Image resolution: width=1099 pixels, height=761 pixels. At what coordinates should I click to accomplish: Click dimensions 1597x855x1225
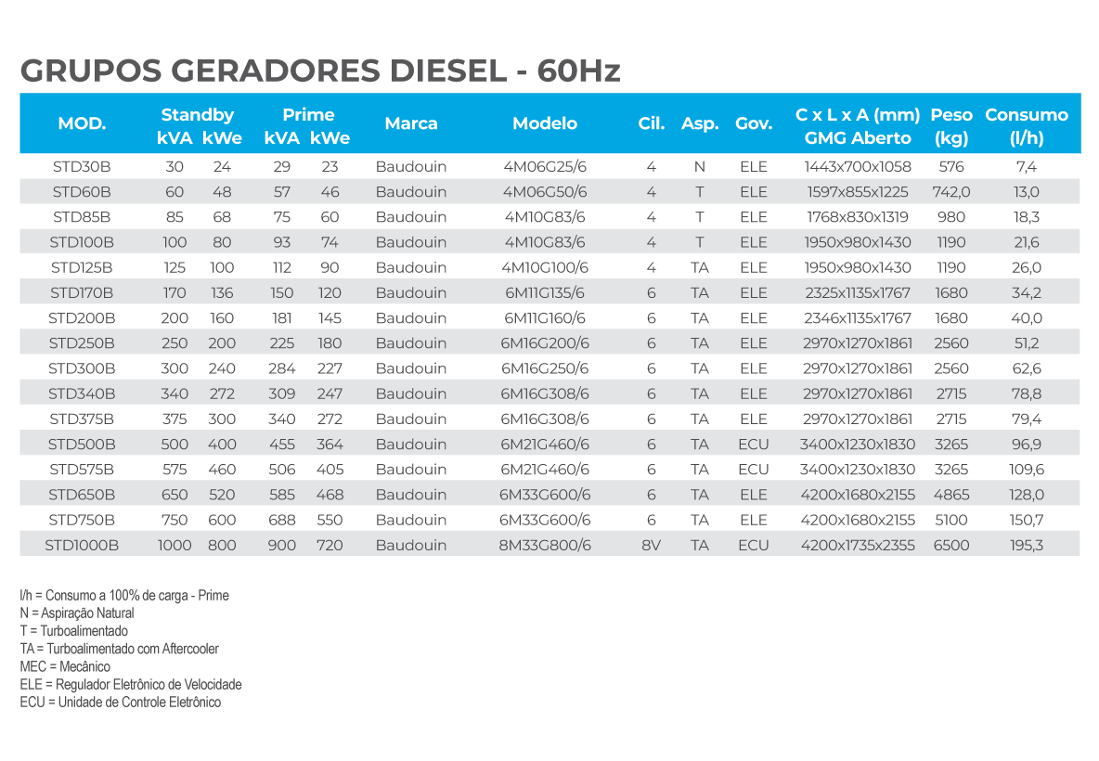pyautogui.click(x=858, y=192)
